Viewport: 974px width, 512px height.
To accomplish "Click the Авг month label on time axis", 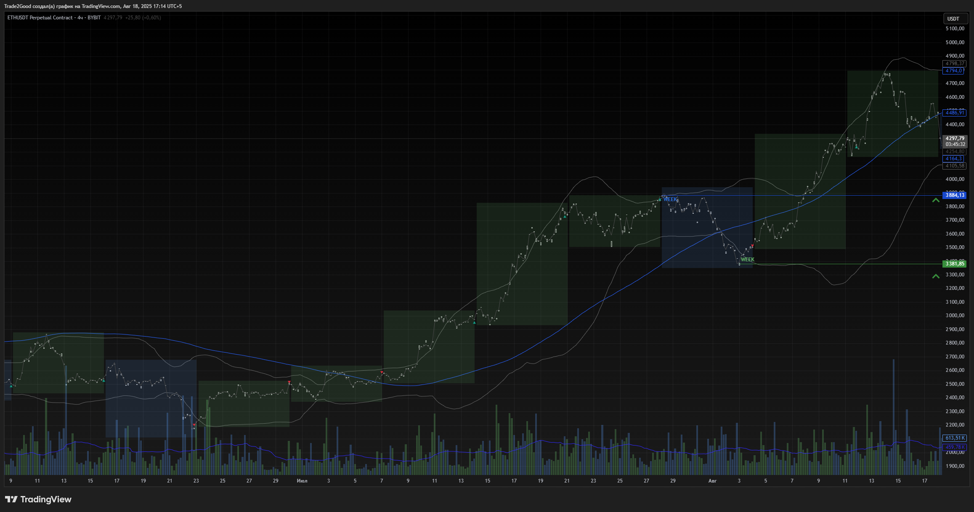I will 712,481.
